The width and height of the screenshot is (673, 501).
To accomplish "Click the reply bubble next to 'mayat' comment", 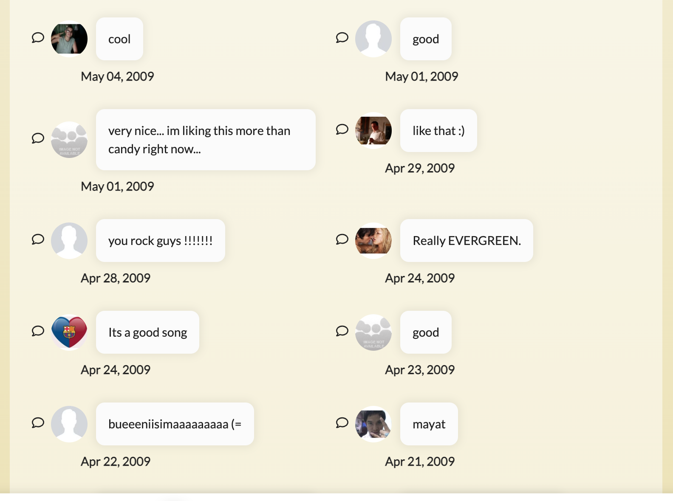I will tap(342, 423).
